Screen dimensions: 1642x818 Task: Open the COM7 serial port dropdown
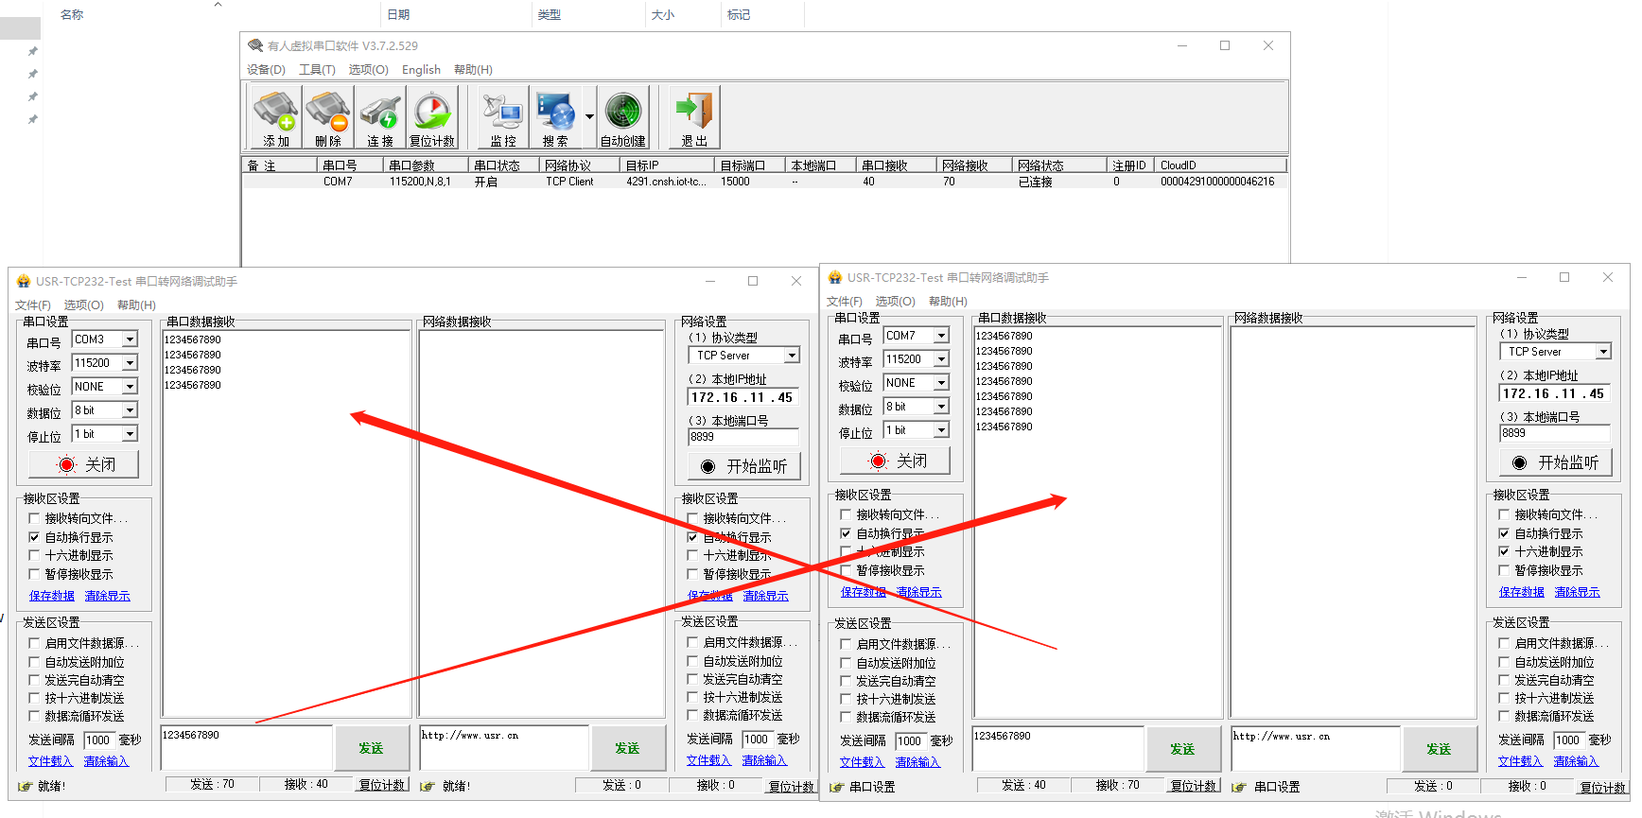coord(941,336)
